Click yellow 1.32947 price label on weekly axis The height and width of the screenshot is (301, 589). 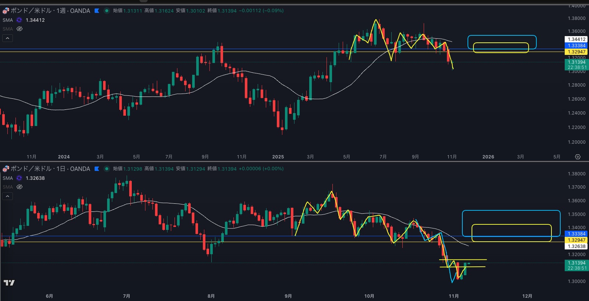tap(576, 52)
